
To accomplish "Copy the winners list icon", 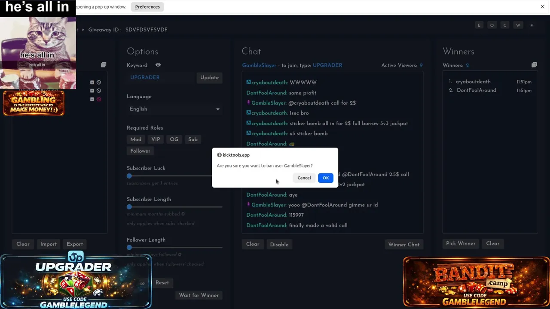I will pyautogui.click(x=534, y=65).
